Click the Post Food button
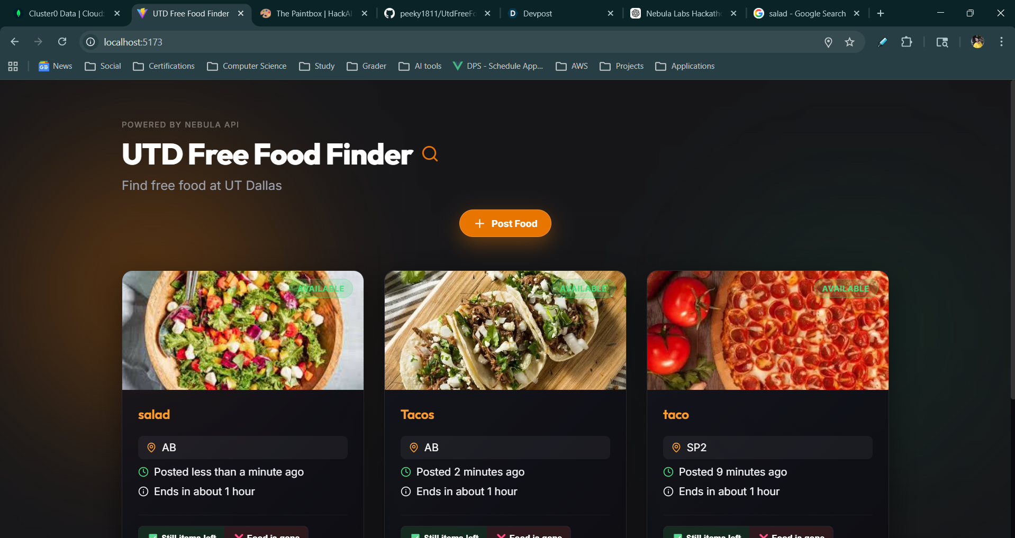 pyautogui.click(x=505, y=223)
